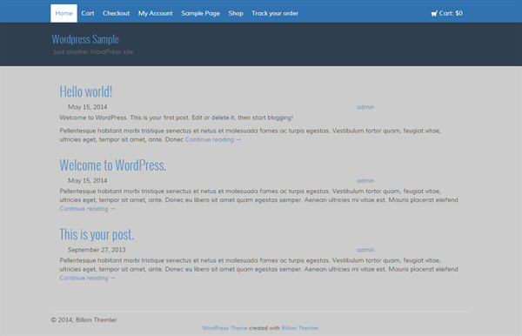Viewport: 522px width, 336px height.
Task: Click the May 15, 2014 date under Hello world!
Action: (x=88, y=107)
